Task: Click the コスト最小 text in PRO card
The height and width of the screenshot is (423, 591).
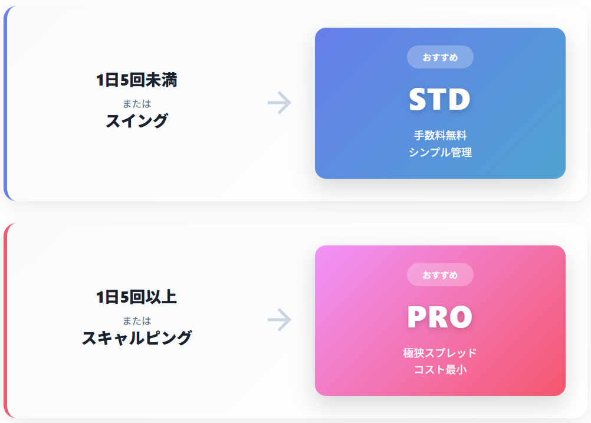Action: point(440,370)
